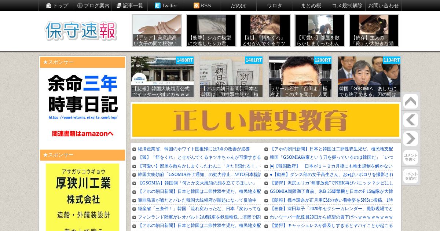The image size is (440, 231).
Task: Click the list icon beside 記事一覧
Action: (119, 5)
